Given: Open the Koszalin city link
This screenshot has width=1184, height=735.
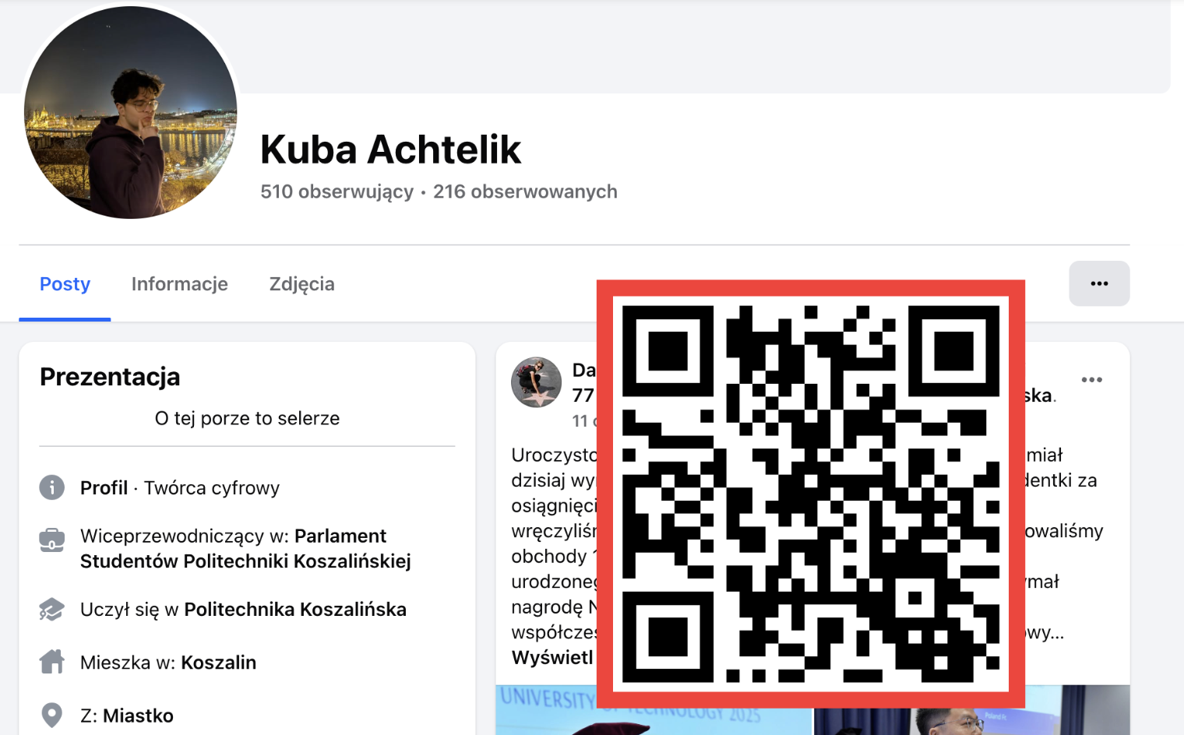Looking at the screenshot, I should click(219, 663).
